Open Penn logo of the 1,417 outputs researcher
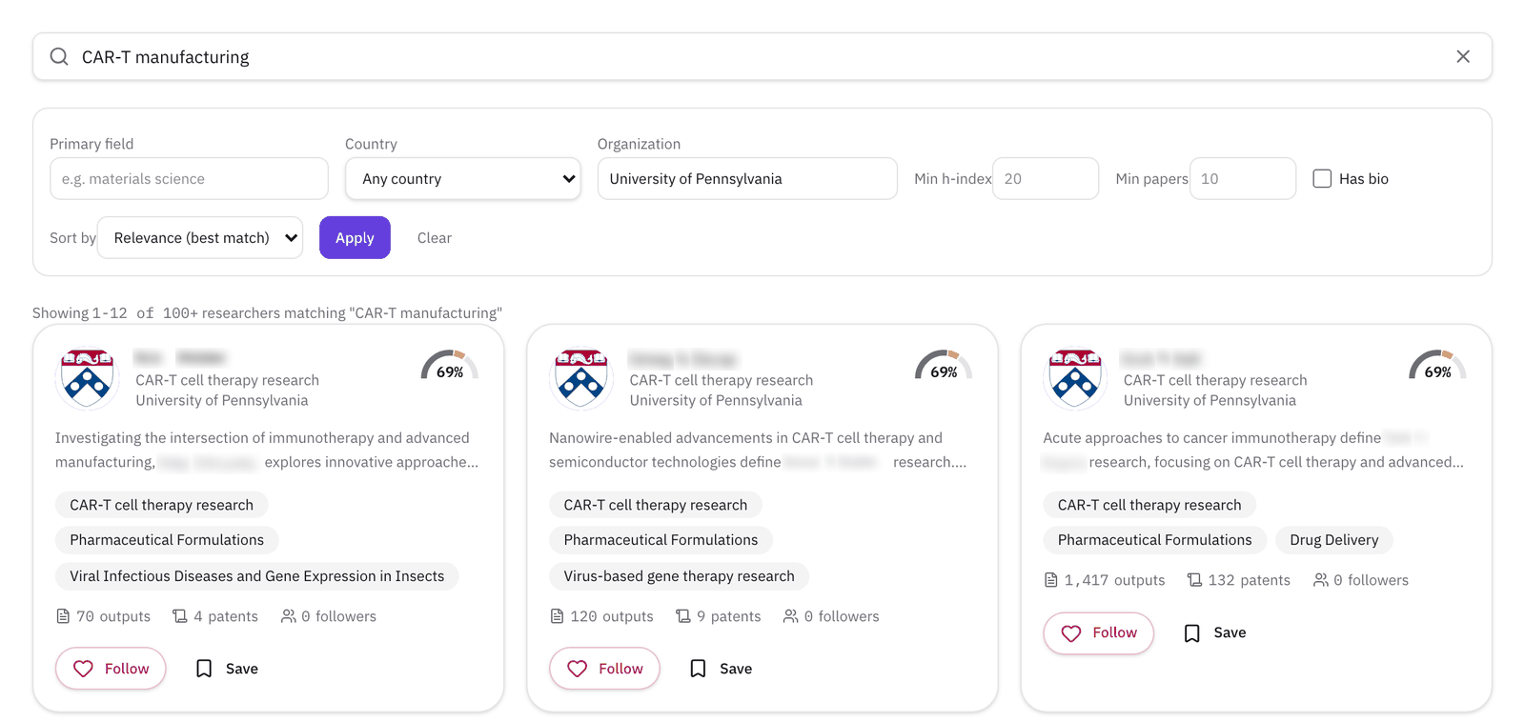This screenshot has height=722, width=1525. pos(1074,378)
